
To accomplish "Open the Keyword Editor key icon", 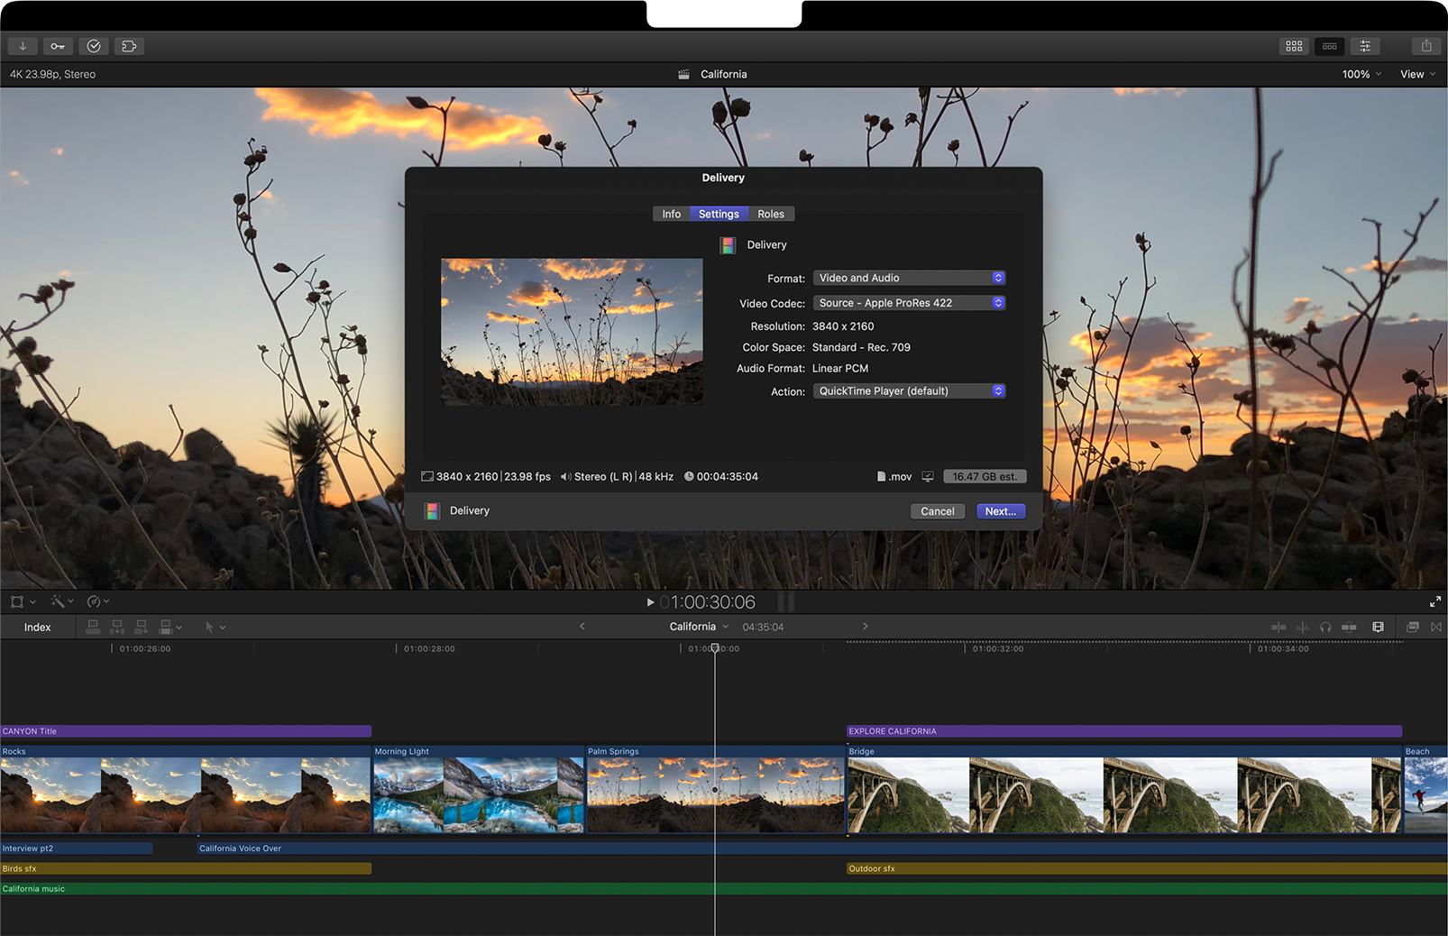I will 58,46.
